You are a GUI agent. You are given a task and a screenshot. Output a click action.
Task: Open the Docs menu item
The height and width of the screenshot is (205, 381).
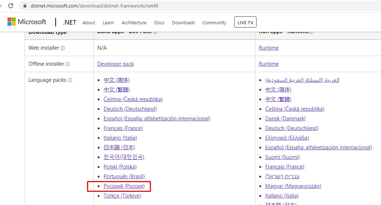[159, 22]
